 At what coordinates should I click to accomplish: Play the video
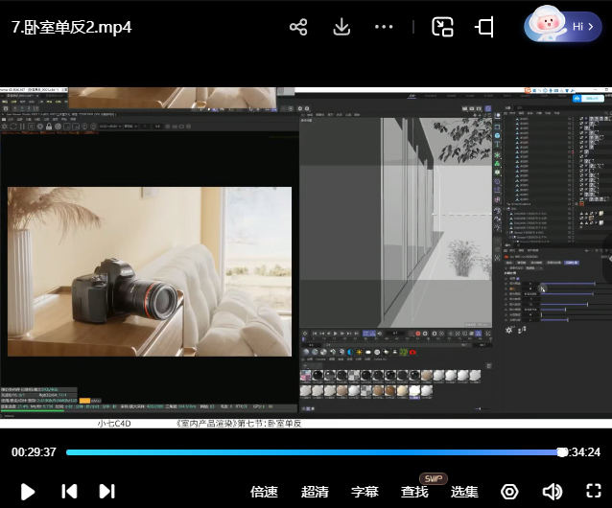click(x=28, y=492)
